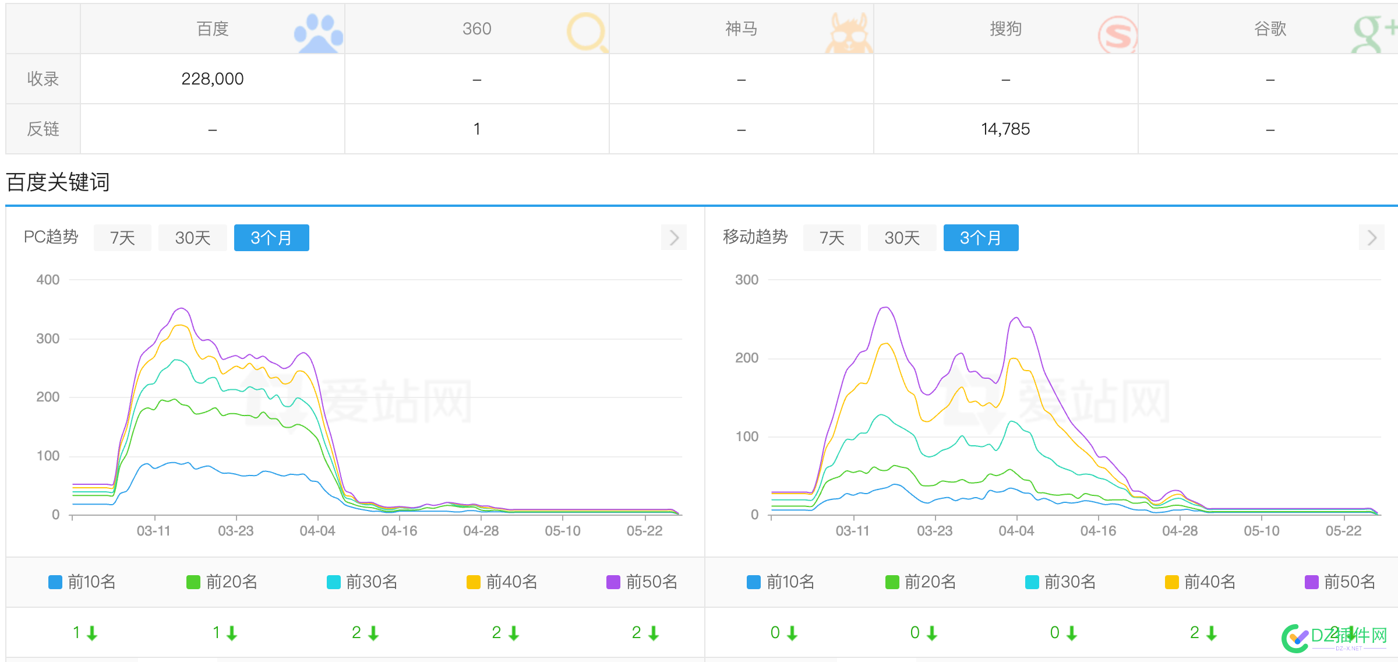The height and width of the screenshot is (662, 1398).
Task: Toggle PC chart 前40名 yellow legend swatch
Action: point(474,582)
